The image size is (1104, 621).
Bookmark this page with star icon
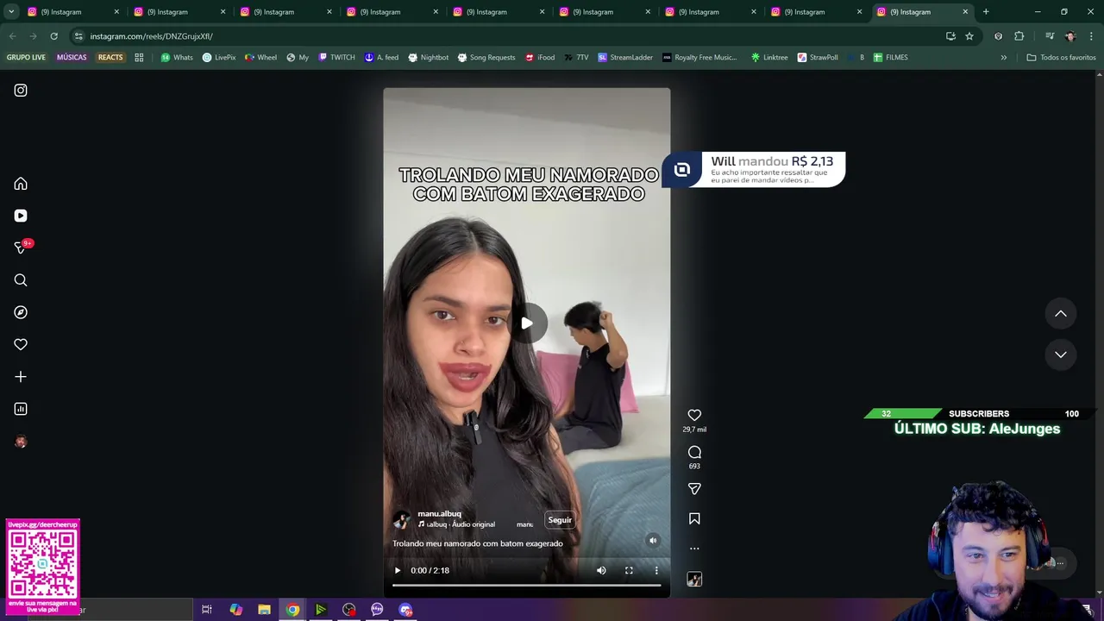coord(969,36)
